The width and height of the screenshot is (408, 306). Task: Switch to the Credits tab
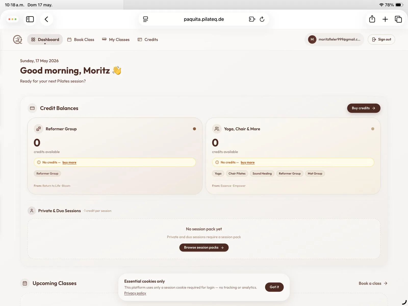[148, 40]
